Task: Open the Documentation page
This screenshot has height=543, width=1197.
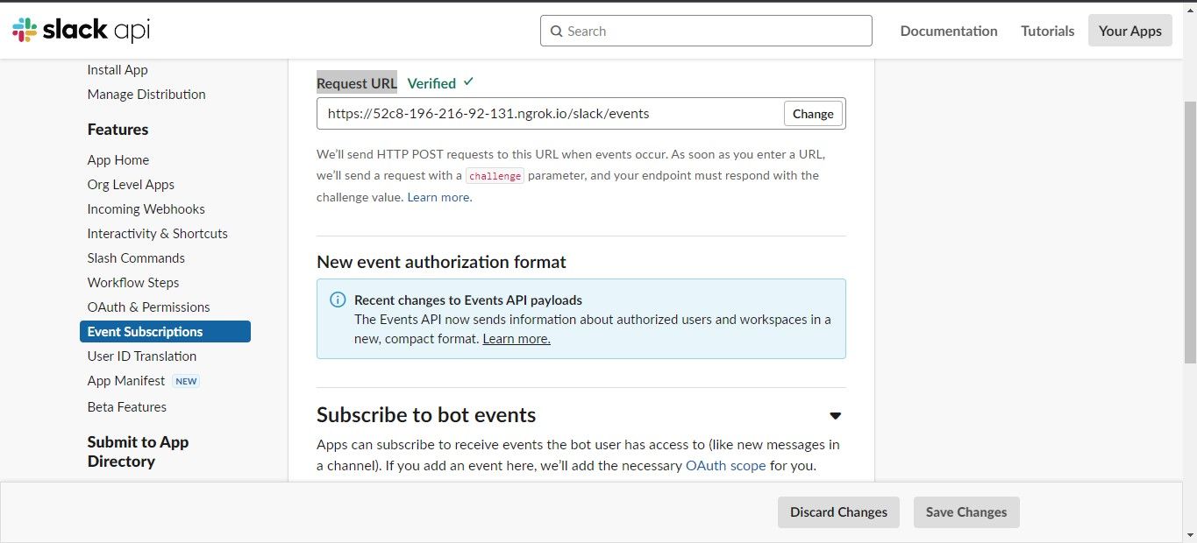Action: pos(948,31)
